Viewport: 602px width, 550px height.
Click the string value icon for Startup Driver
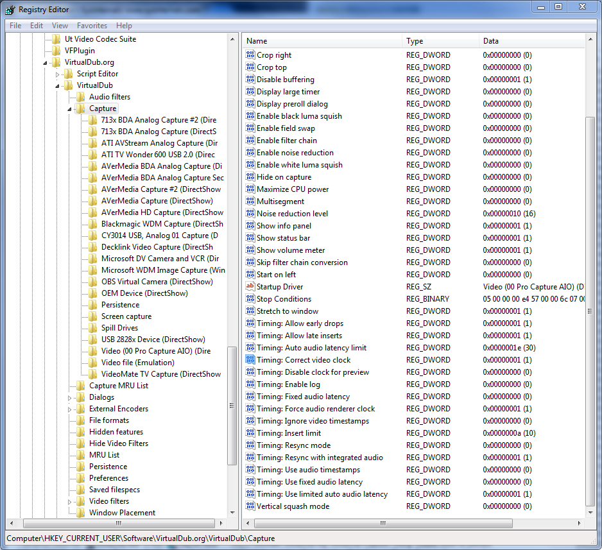pyautogui.click(x=250, y=286)
